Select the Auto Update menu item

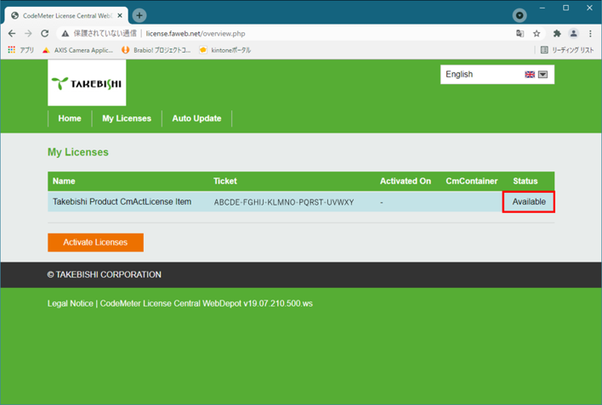(196, 119)
